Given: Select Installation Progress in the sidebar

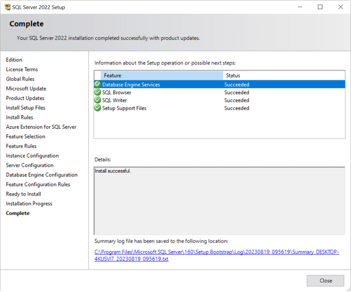Looking at the screenshot, I should [x=29, y=203].
